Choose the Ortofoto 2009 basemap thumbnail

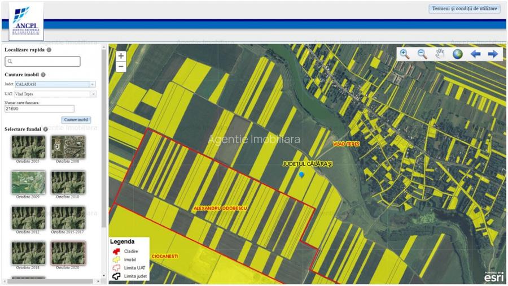point(28,183)
